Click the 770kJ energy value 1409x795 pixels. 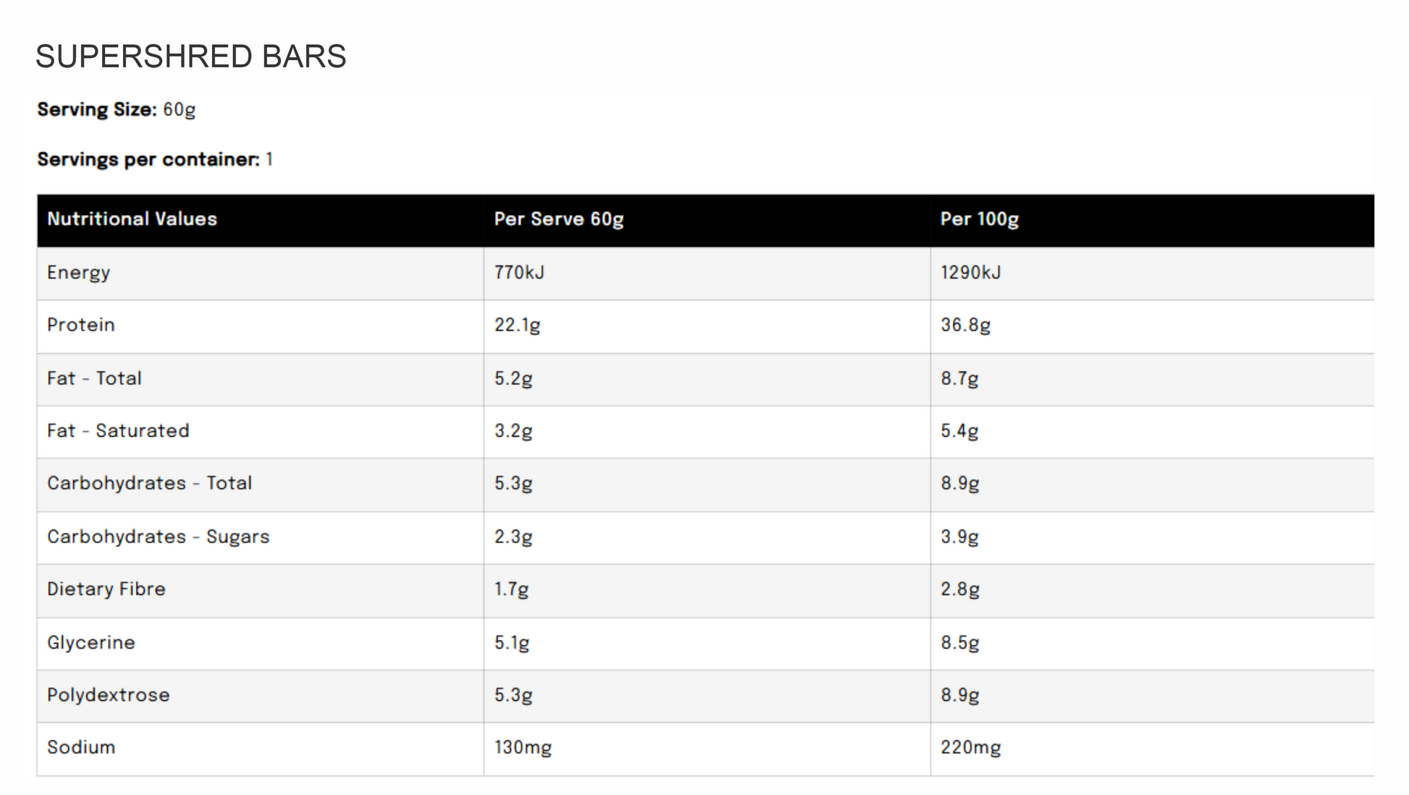click(519, 272)
